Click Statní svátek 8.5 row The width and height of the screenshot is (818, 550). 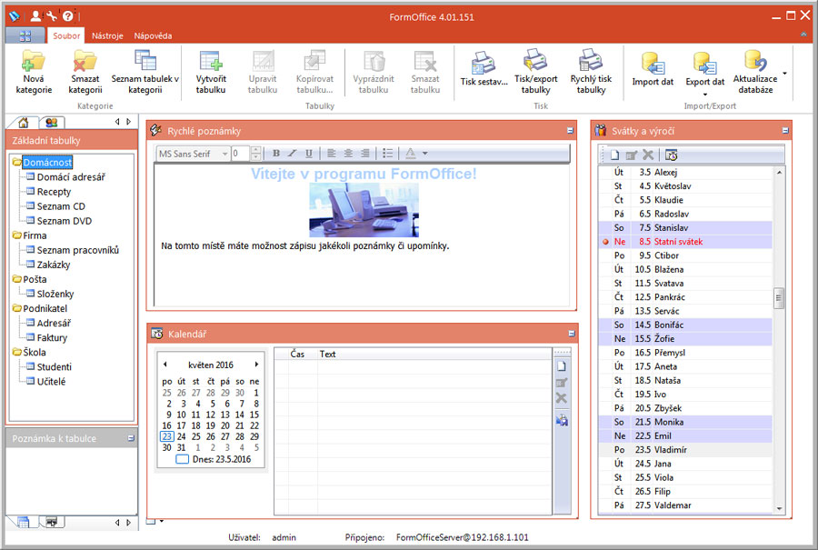click(685, 242)
